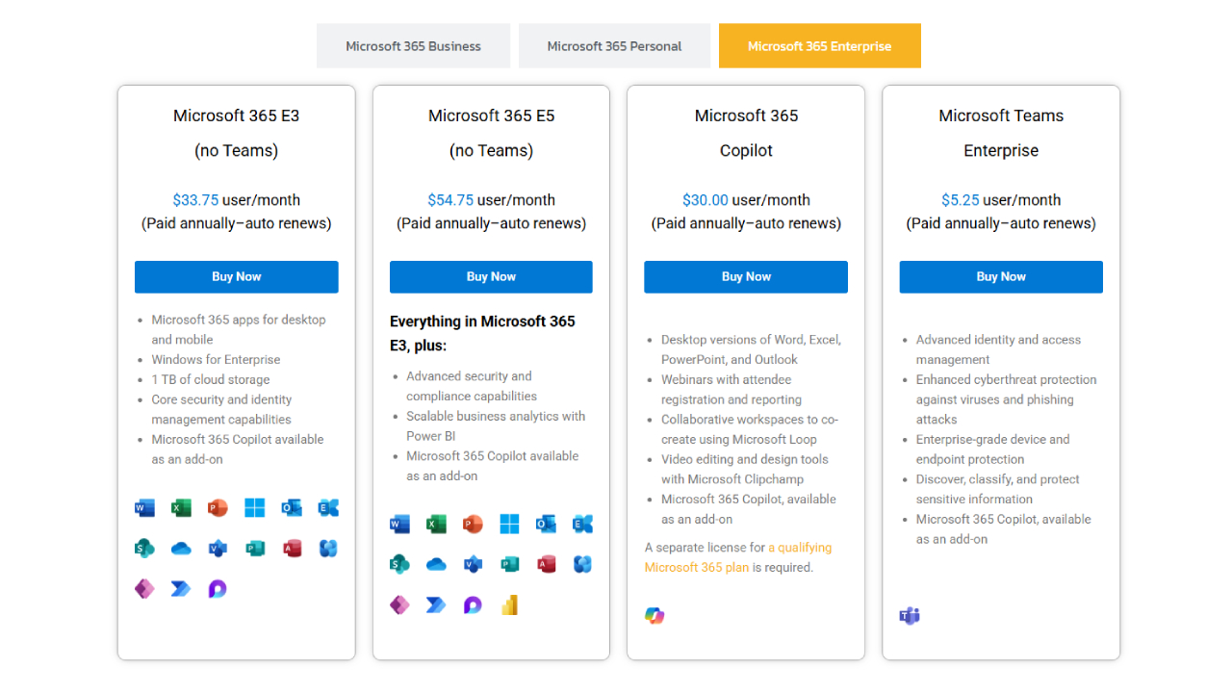
Task: Click the Microsoft Teams icon
Action: tap(910, 616)
